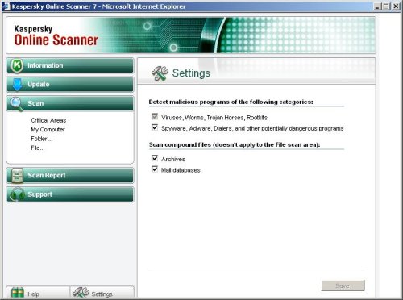Choose the File... scan option
Viewport: 403px width, 300px height.
tap(38, 148)
